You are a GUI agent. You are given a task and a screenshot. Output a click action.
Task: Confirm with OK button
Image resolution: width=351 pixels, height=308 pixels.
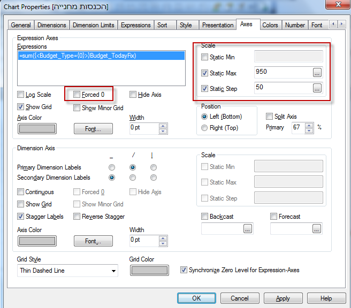196,298
